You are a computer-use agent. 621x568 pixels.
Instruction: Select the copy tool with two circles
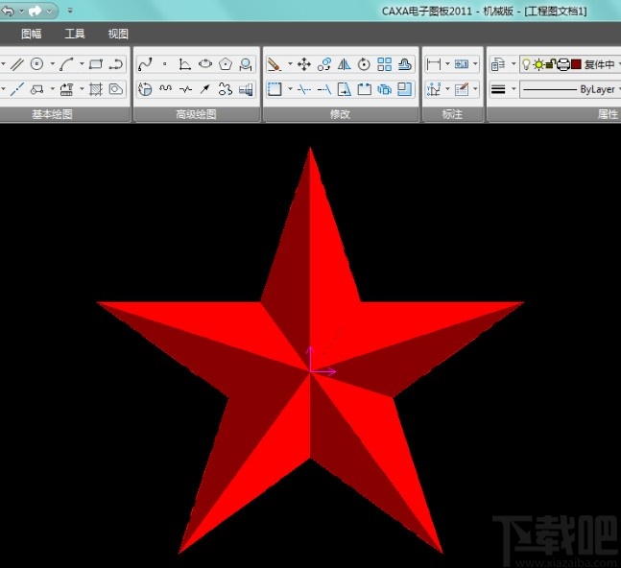(x=324, y=64)
